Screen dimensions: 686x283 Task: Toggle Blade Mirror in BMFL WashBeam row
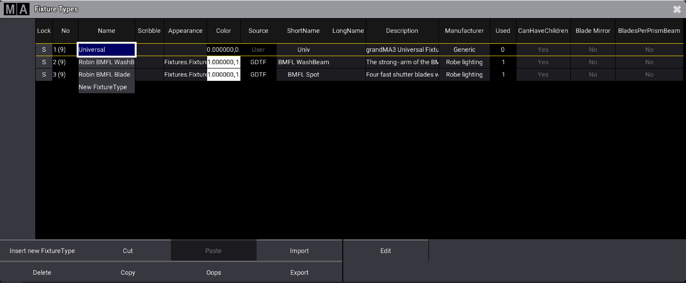593,62
